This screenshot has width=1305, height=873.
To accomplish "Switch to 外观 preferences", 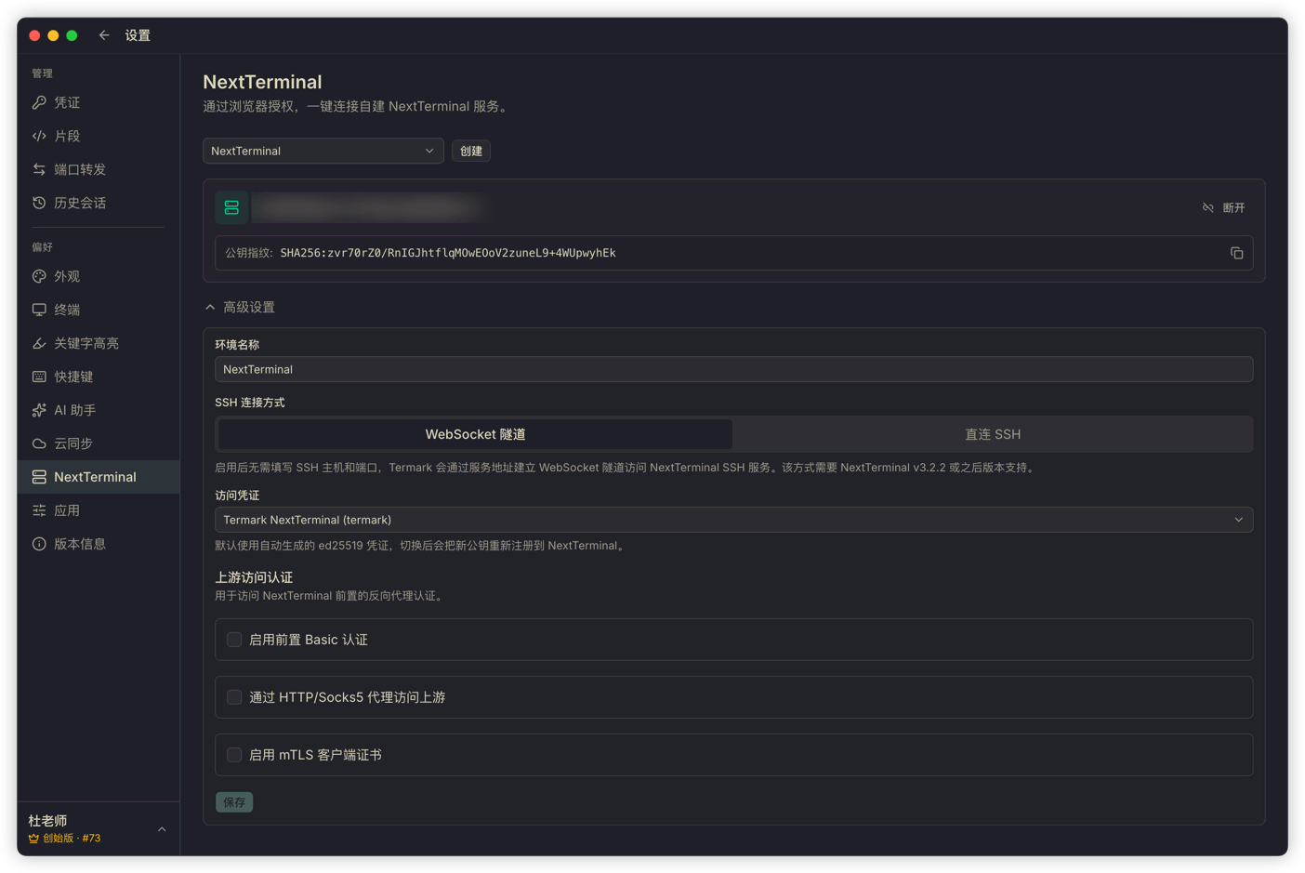I will click(x=98, y=276).
